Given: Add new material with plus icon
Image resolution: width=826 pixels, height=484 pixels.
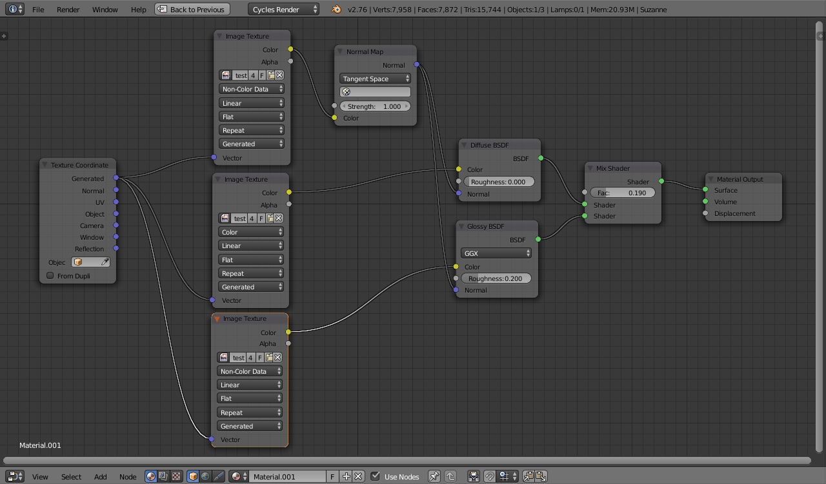Looking at the screenshot, I should [347, 476].
